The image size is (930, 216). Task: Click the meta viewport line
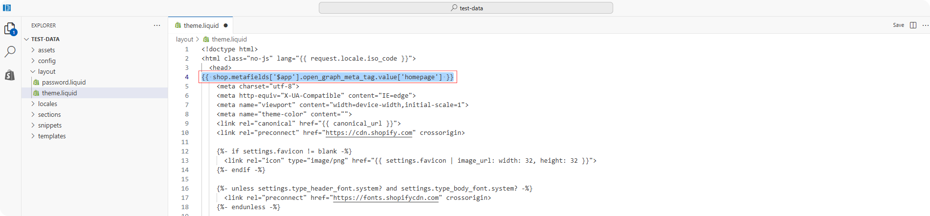click(x=343, y=105)
